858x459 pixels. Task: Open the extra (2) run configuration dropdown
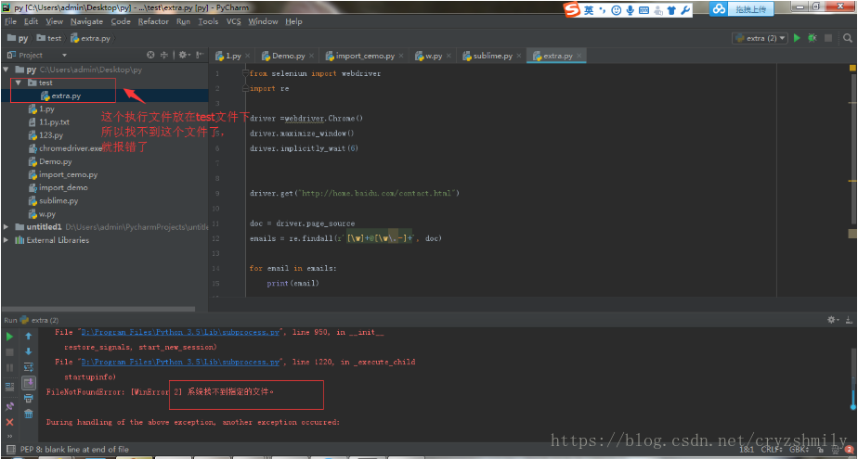(x=760, y=38)
